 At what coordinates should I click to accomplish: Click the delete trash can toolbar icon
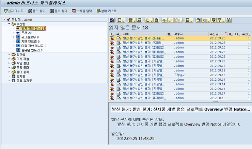click(156, 20)
